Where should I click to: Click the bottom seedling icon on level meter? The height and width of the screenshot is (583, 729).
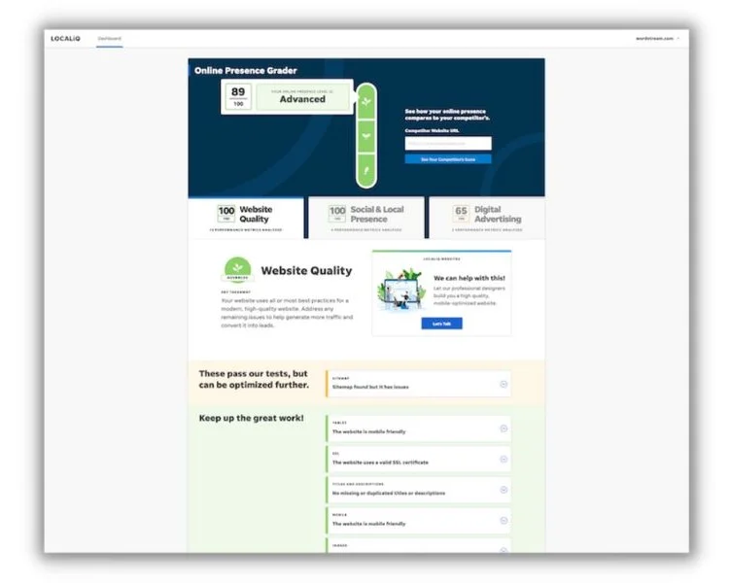(x=365, y=172)
